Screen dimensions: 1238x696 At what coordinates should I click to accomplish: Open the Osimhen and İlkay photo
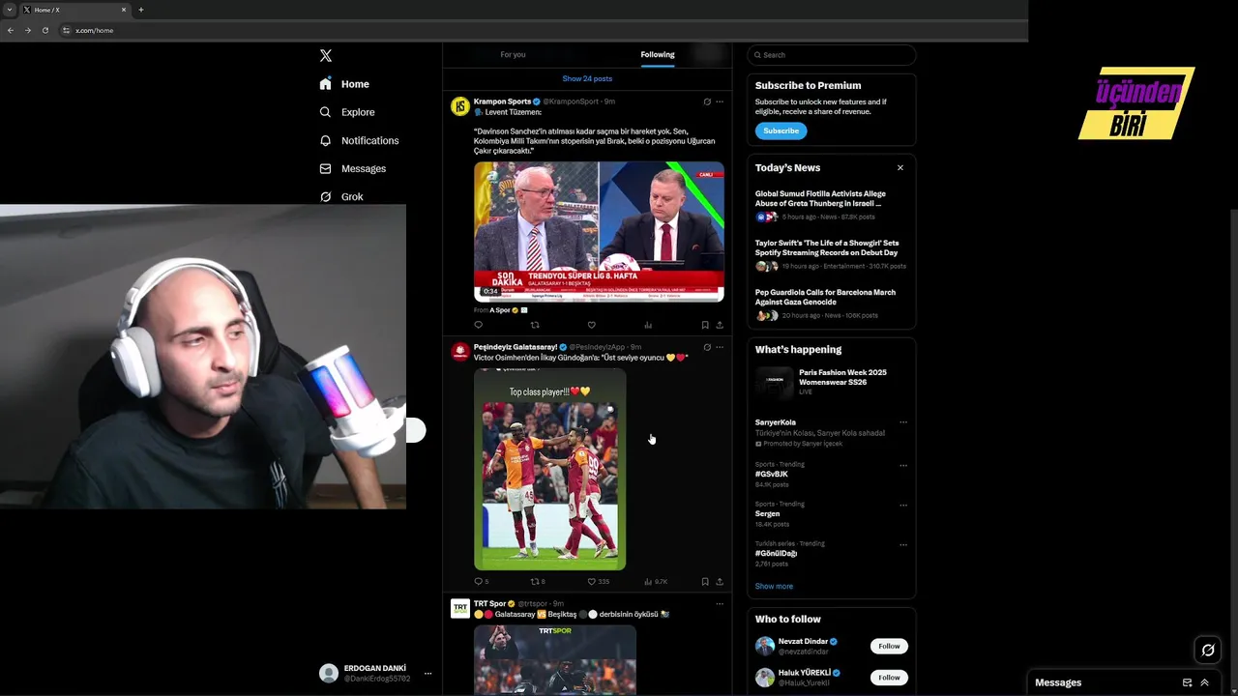coord(549,469)
